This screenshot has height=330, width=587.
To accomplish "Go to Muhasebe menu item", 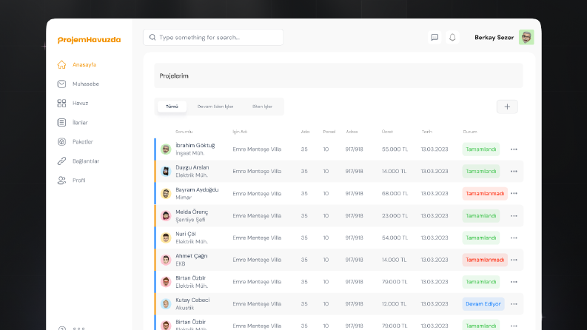I will pyautogui.click(x=86, y=84).
